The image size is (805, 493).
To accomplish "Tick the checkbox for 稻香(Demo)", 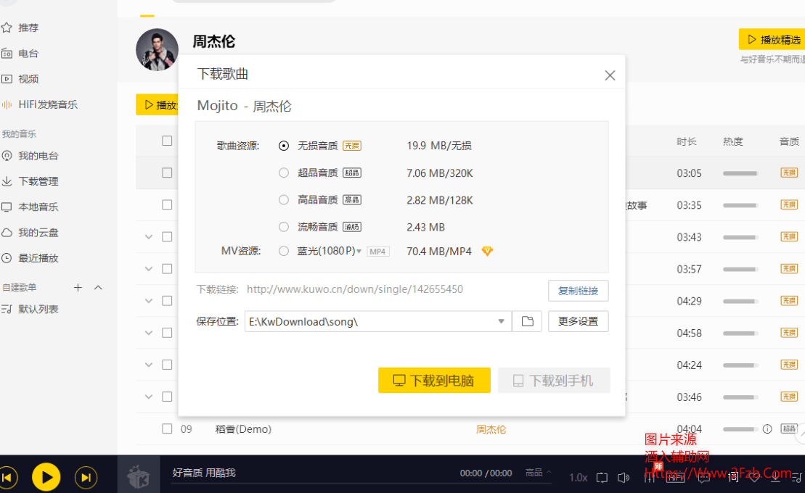I will pos(167,428).
